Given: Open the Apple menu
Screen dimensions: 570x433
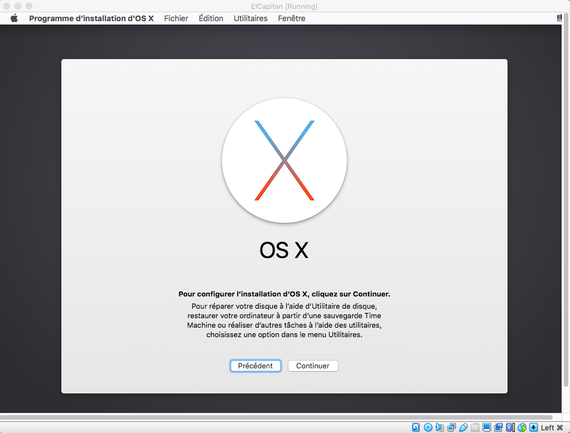Looking at the screenshot, I should tap(14, 18).
